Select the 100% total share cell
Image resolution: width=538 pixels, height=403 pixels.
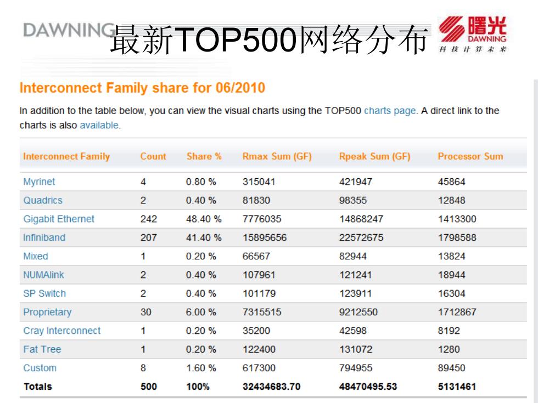198,387
